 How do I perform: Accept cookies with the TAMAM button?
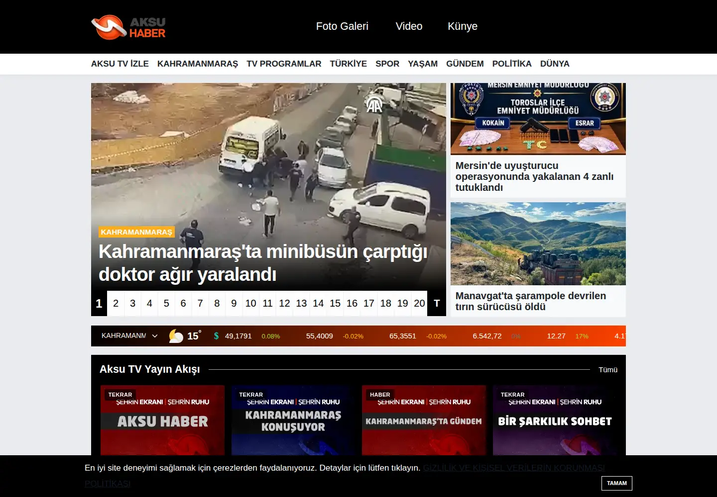pos(617,483)
